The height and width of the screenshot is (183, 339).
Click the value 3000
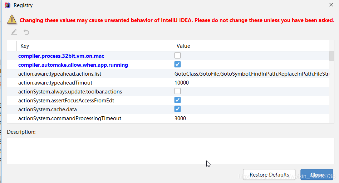[x=180, y=118]
